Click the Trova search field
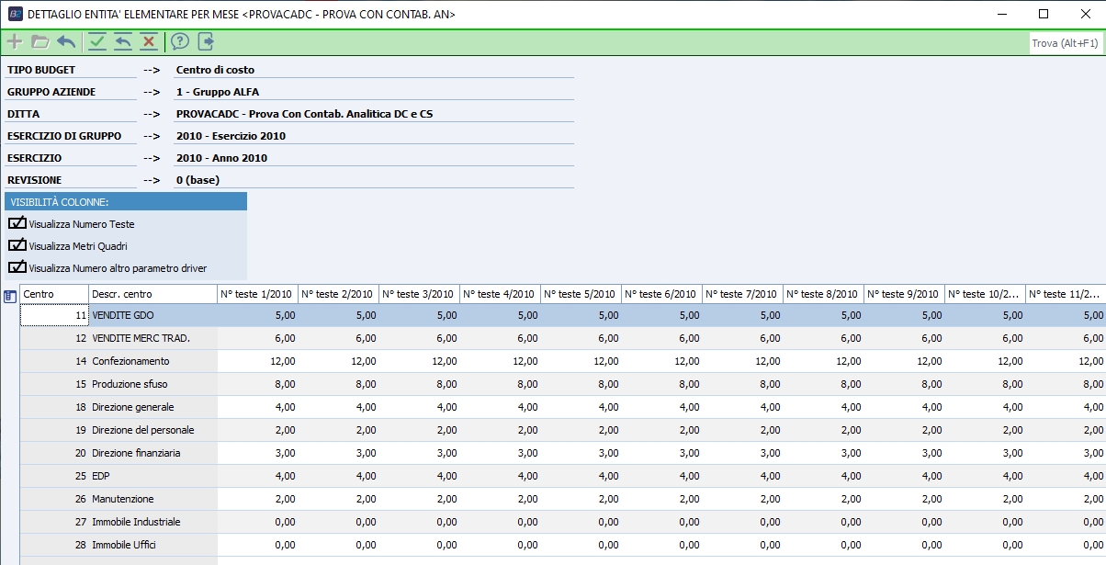This screenshot has height=565, width=1106. tap(1065, 43)
